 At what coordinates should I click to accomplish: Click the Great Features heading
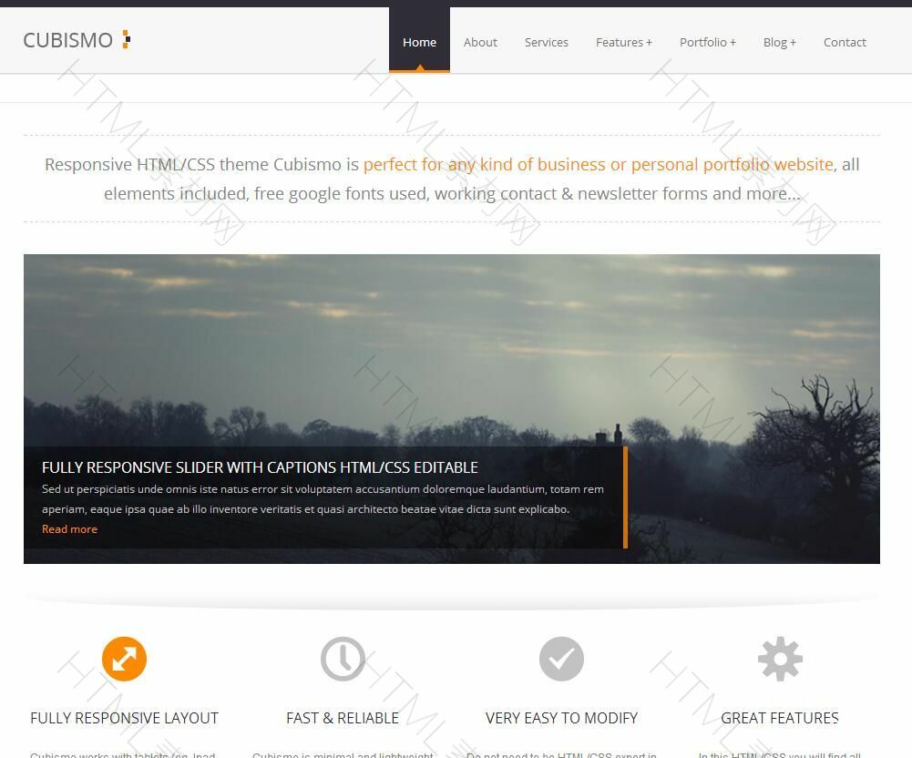tap(780, 718)
